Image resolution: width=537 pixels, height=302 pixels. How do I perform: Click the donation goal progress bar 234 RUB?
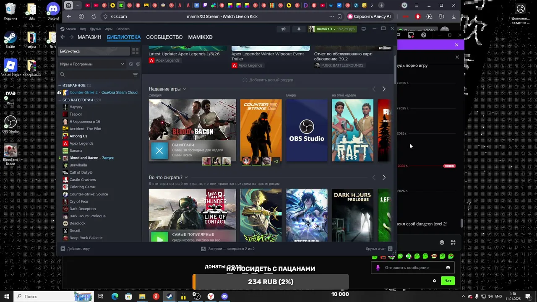click(x=271, y=282)
